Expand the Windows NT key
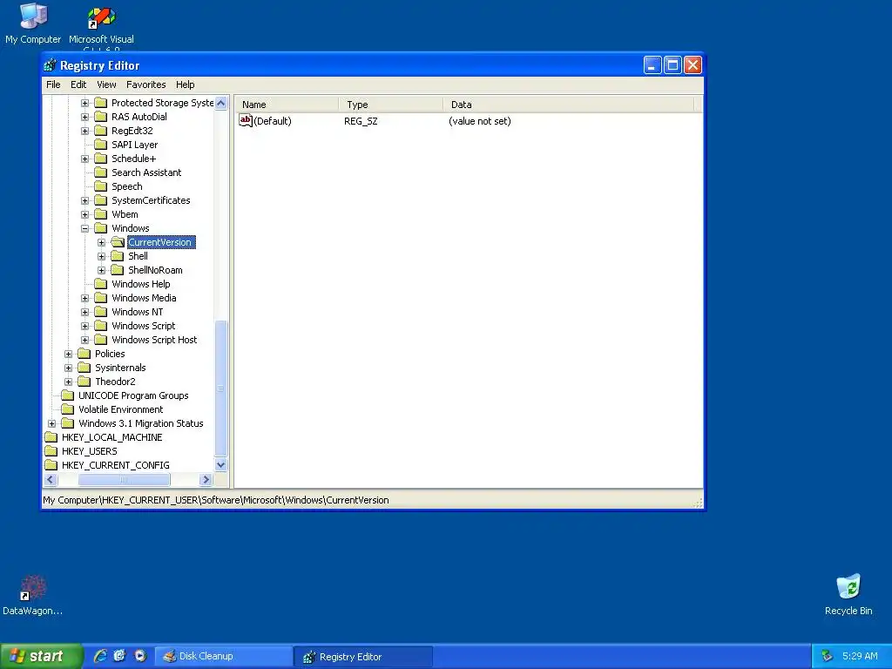 click(84, 313)
